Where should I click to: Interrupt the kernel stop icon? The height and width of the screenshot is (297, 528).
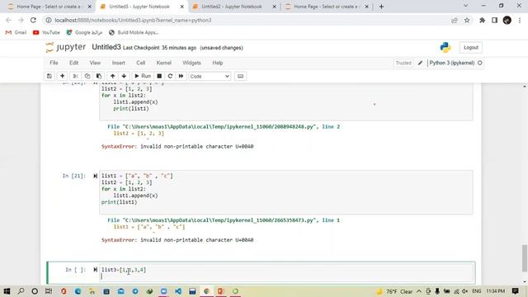[x=159, y=76]
